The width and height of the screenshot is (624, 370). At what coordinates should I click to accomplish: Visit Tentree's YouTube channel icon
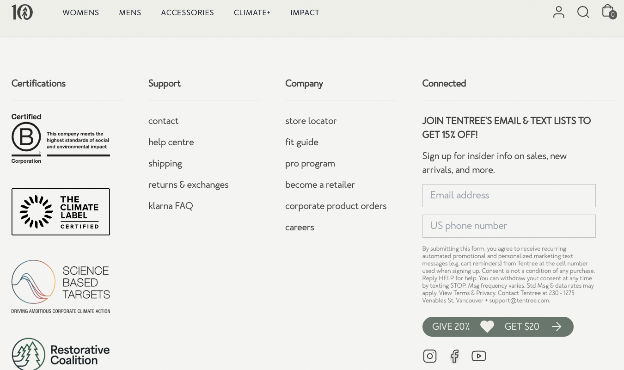479,356
